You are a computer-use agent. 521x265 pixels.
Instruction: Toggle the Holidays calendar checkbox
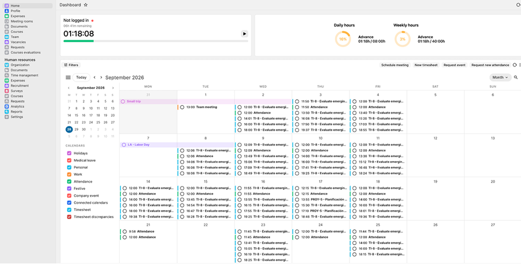click(x=69, y=154)
